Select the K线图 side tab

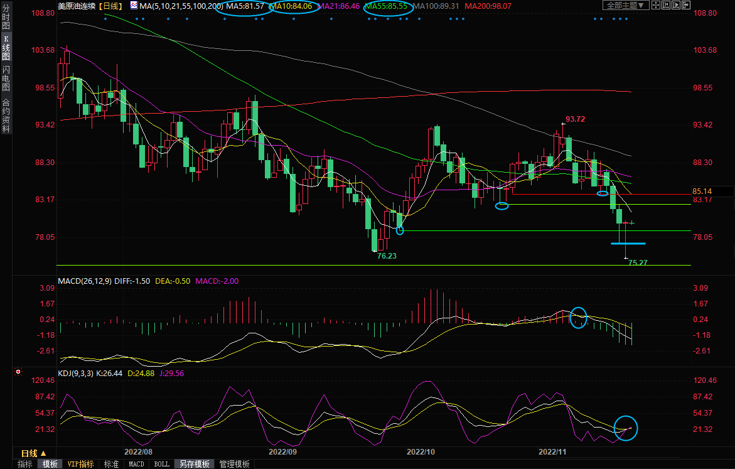6,51
